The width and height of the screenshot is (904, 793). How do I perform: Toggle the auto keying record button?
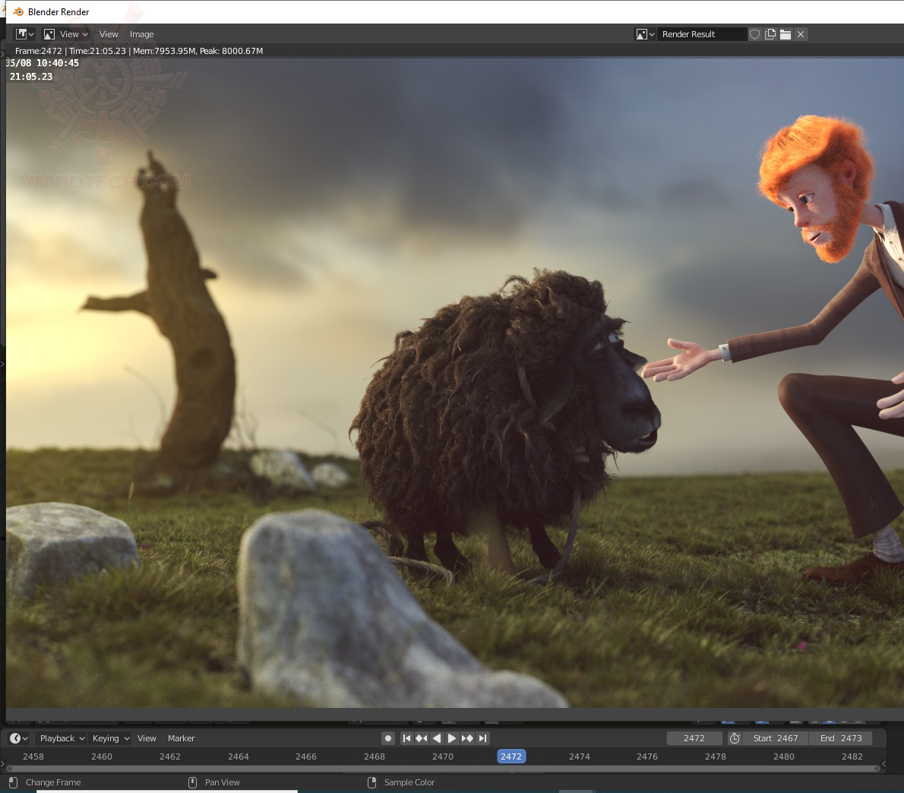pos(388,738)
